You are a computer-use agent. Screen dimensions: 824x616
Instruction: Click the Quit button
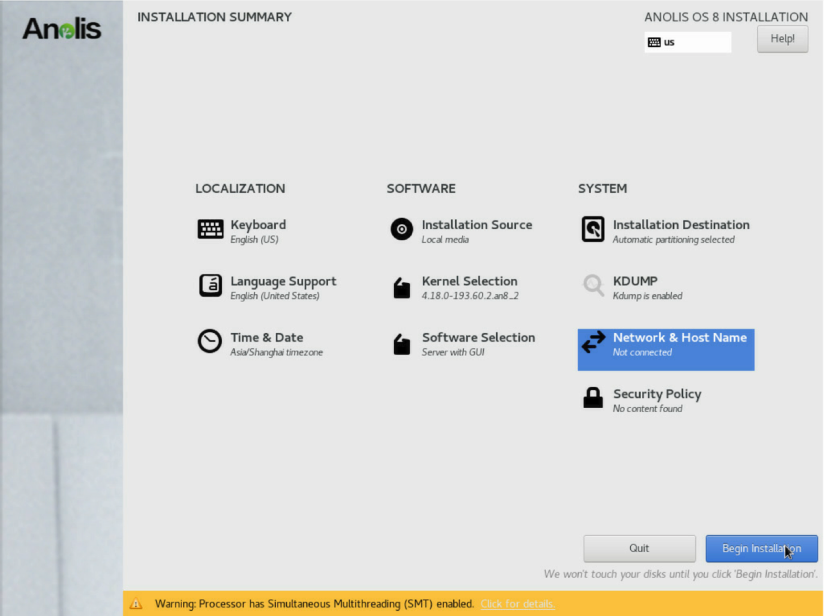coord(639,548)
